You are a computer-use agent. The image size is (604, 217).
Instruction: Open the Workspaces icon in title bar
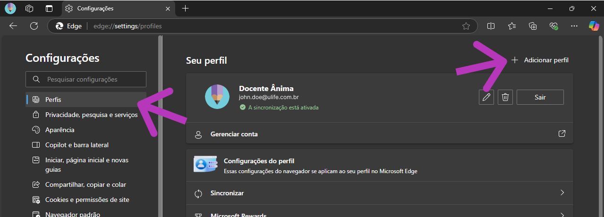[29, 8]
